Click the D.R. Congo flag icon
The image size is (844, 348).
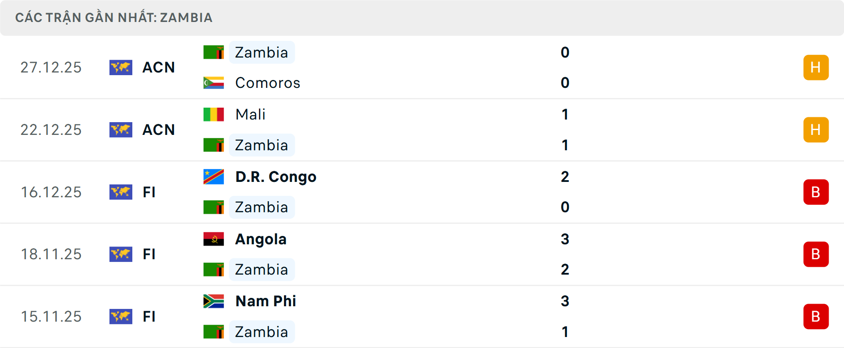pyautogui.click(x=214, y=176)
